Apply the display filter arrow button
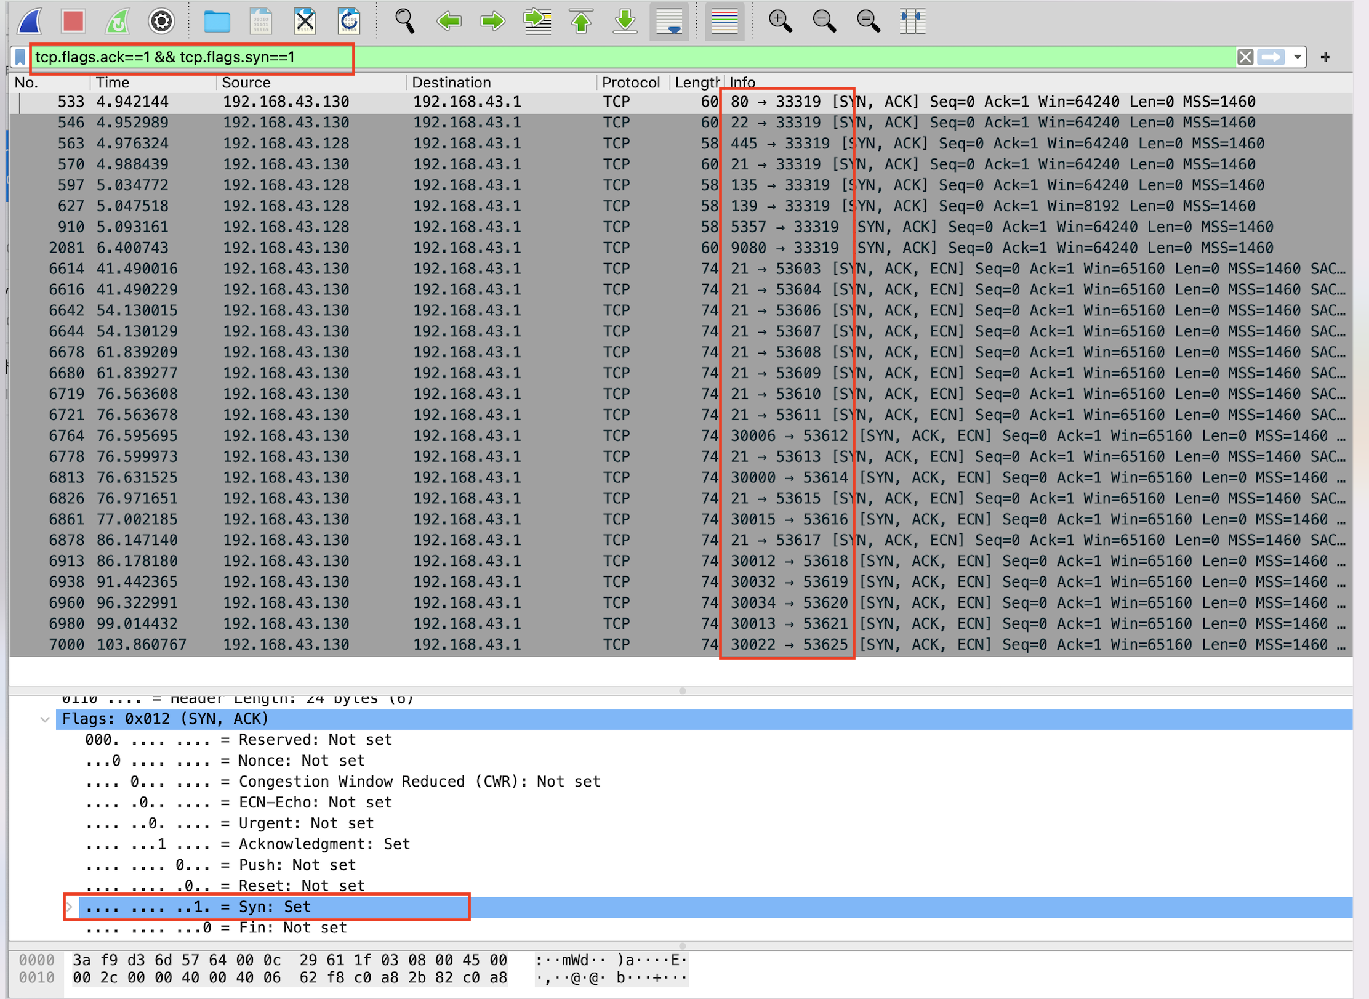The width and height of the screenshot is (1369, 999). 1271,57
